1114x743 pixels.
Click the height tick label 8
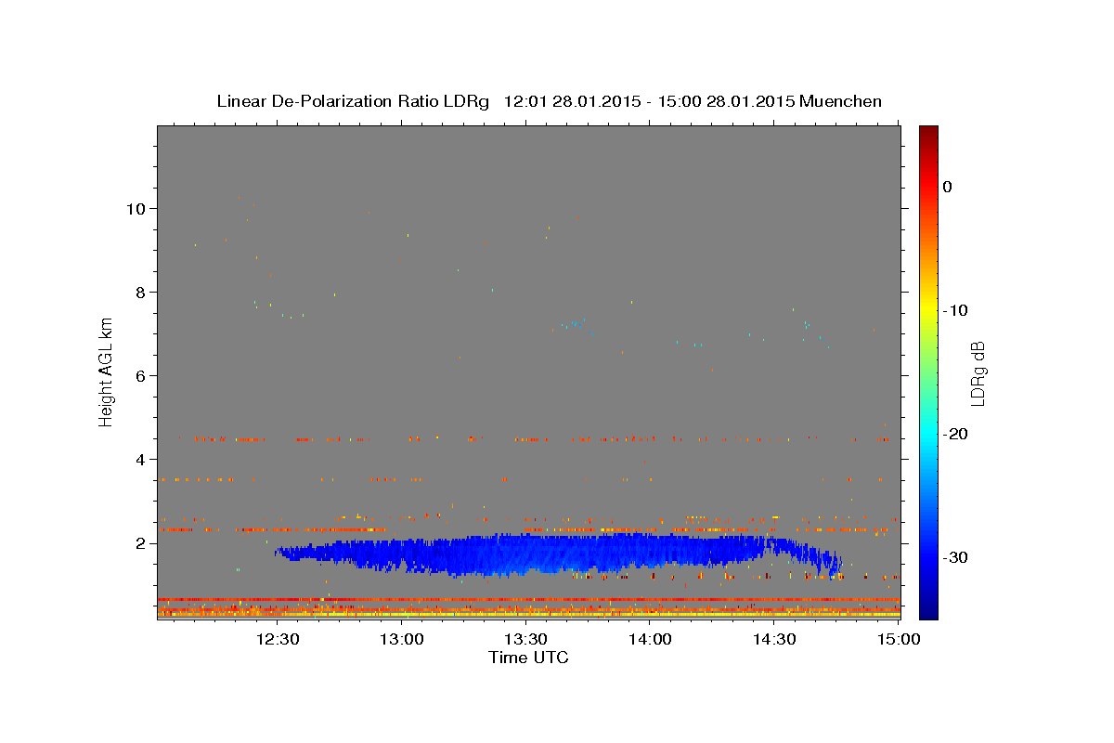coord(142,292)
